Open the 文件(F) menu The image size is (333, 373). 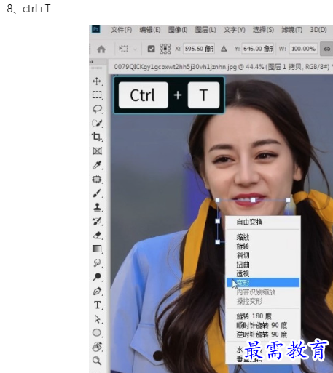coord(121,30)
